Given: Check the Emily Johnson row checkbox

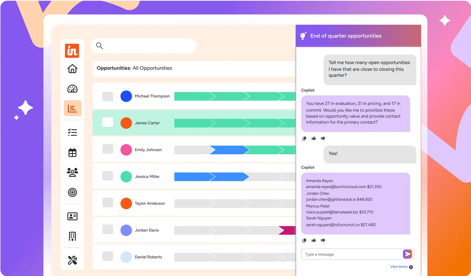Looking at the screenshot, I should [x=108, y=149].
